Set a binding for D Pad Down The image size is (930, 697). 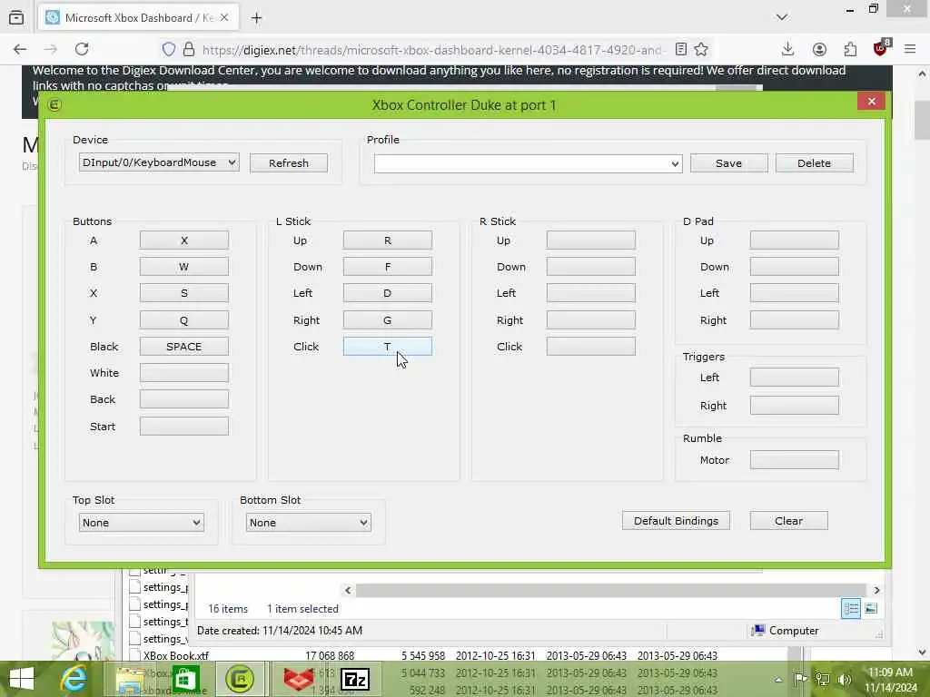(x=794, y=267)
